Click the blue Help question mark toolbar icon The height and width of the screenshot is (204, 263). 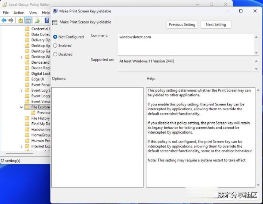47,20
